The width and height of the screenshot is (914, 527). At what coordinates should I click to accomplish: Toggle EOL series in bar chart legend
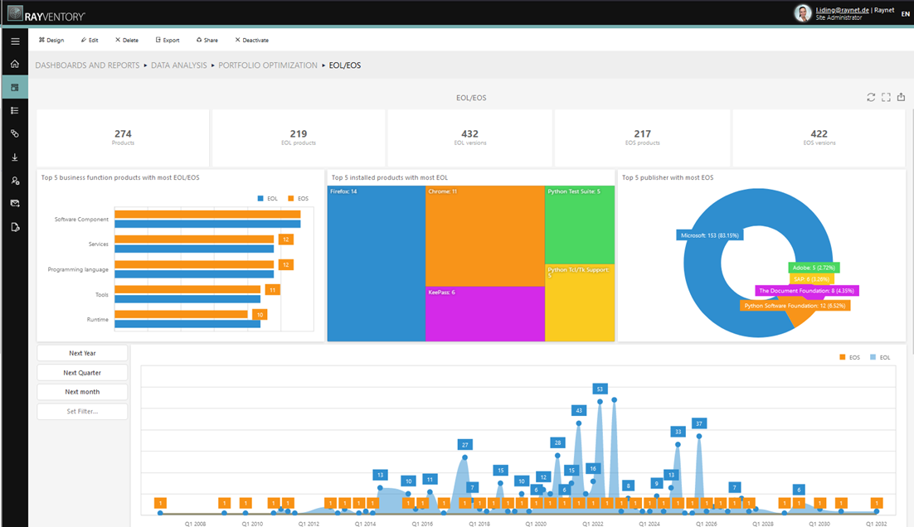point(267,199)
